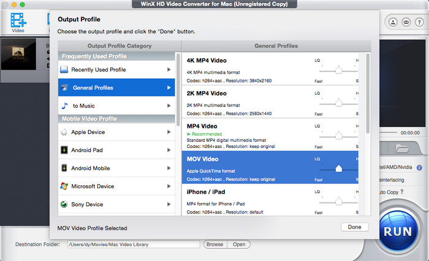Click the Recently Used Profile icon
This screenshot has width=429, height=261.
pyautogui.click(x=64, y=69)
